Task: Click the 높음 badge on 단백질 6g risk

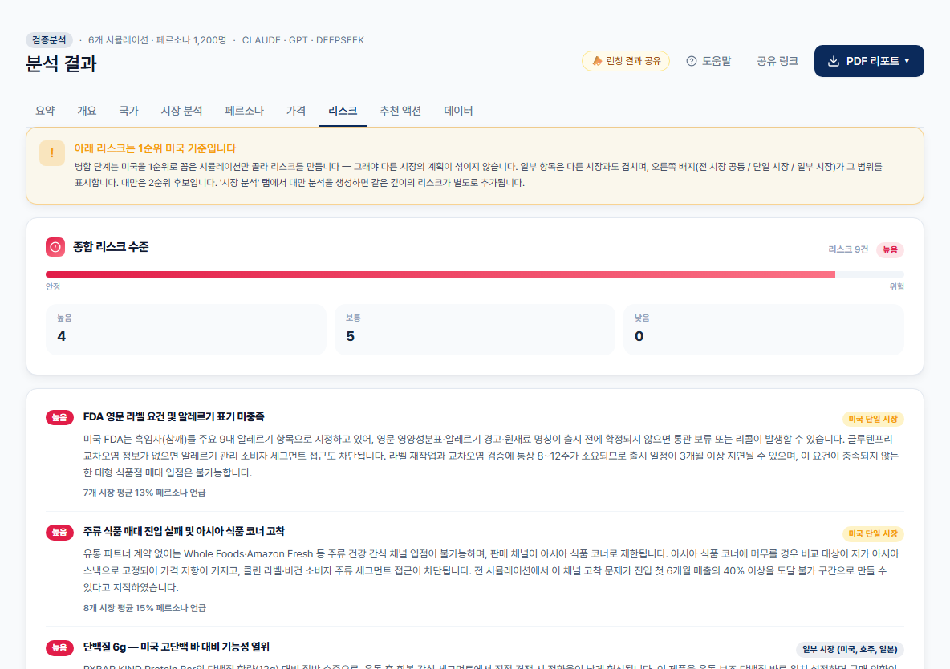Action: coord(59,648)
